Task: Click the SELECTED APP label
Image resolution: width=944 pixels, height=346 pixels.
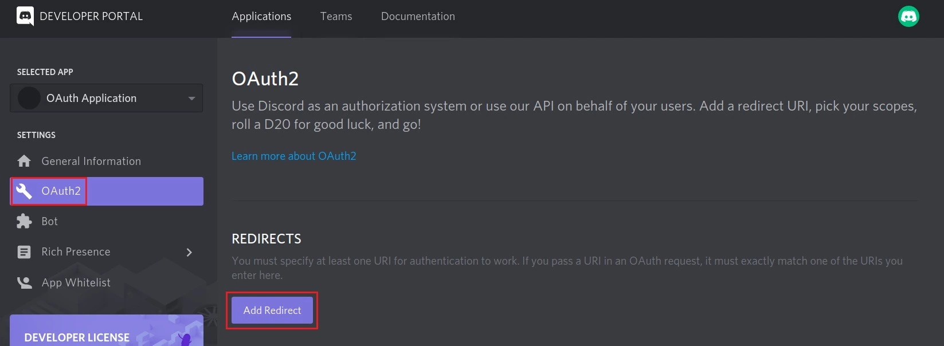Action: (x=45, y=72)
